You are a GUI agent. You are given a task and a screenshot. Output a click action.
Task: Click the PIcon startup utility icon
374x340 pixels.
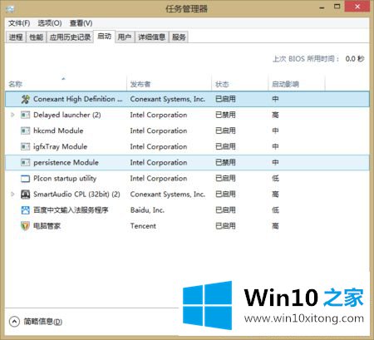tap(25, 179)
